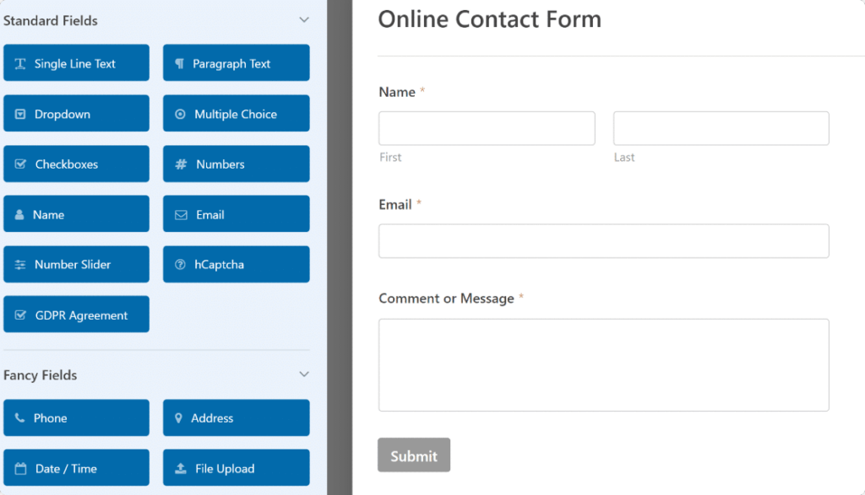Image resolution: width=865 pixels, height=495 pixels.
Task: Collapse the Fancy Fields section
Action: point(303,374)
